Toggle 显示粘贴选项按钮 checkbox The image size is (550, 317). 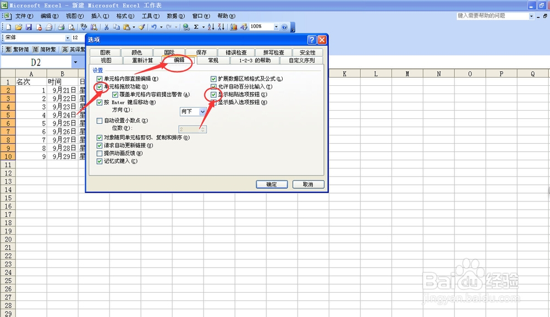point(213,95)
